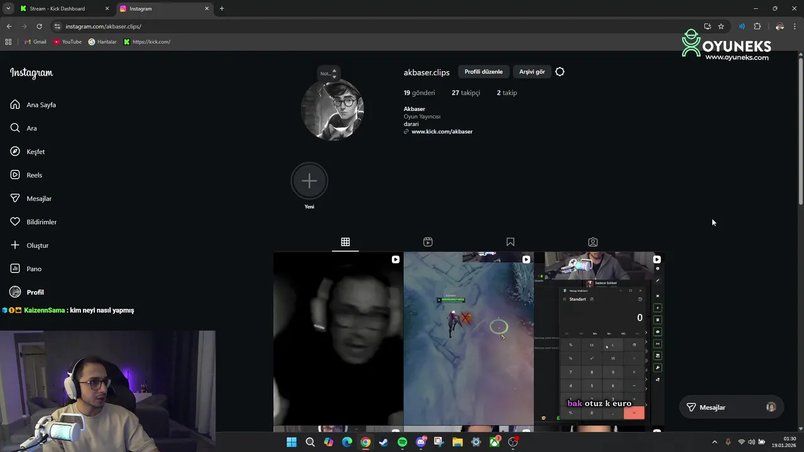The image size is (804, 452).
Task: Reload the Instagram page
Action: [x=39, y=26]
